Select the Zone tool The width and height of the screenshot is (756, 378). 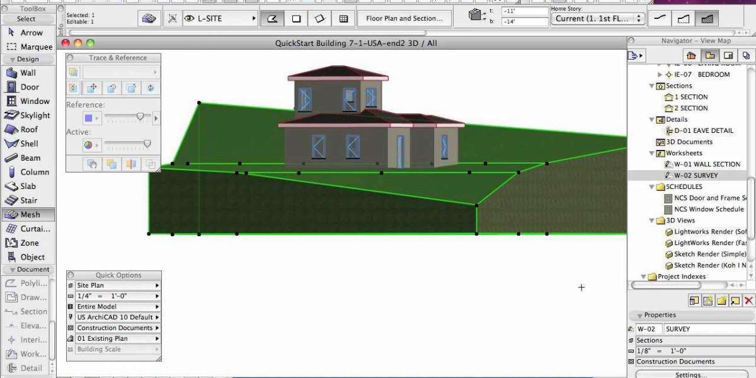click(x=28, y=243)
